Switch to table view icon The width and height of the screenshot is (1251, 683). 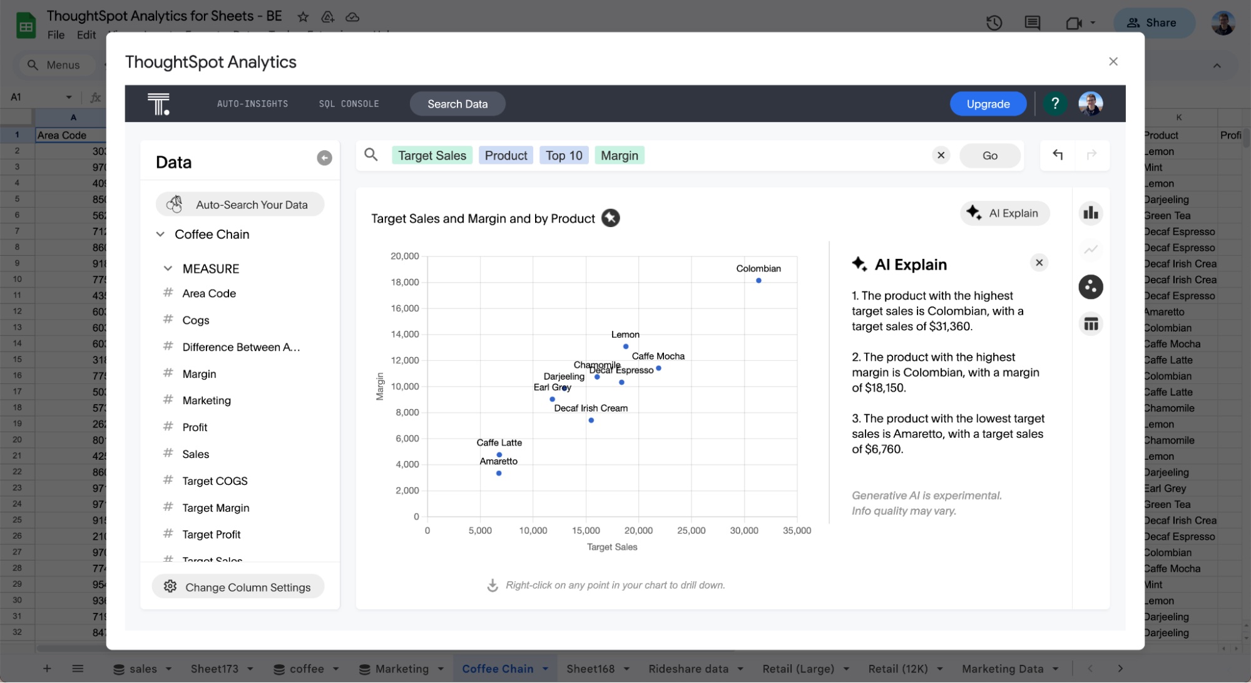tap(1091, 324)
